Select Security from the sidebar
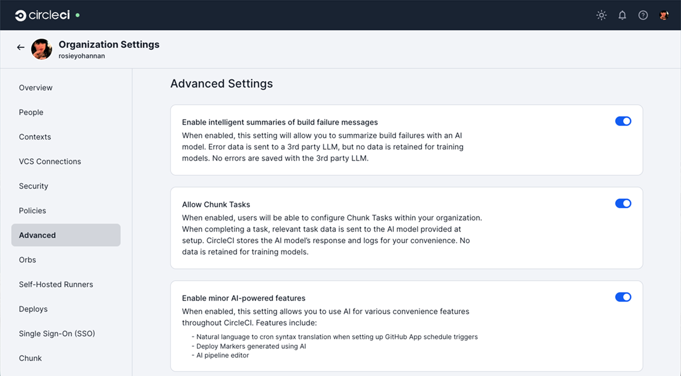Viewport: 681px width, 376px height. [33, 186]
